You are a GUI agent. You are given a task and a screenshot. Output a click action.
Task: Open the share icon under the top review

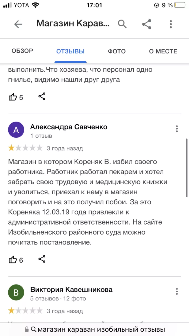pyautogui.click(x=42, y=97)
